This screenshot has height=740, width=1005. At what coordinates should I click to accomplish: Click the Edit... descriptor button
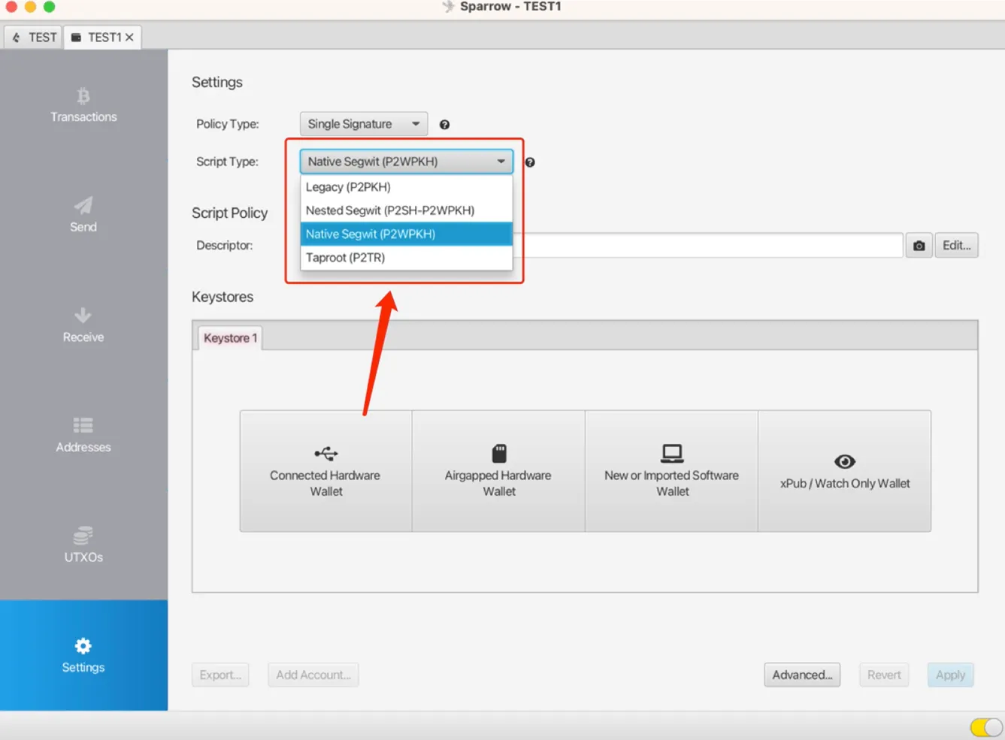pos(957,246)
